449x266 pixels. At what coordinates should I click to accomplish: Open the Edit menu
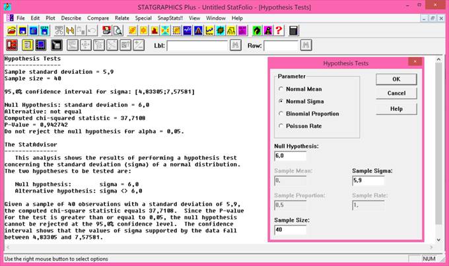pos(35,18)
